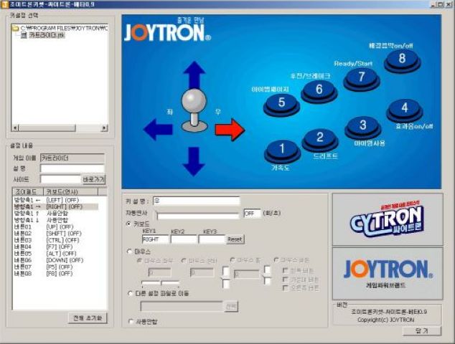Click the joystick up arrow
455x344 pixels.
coord(194,75)
